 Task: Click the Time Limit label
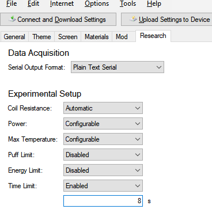click(x=22, y=186)
